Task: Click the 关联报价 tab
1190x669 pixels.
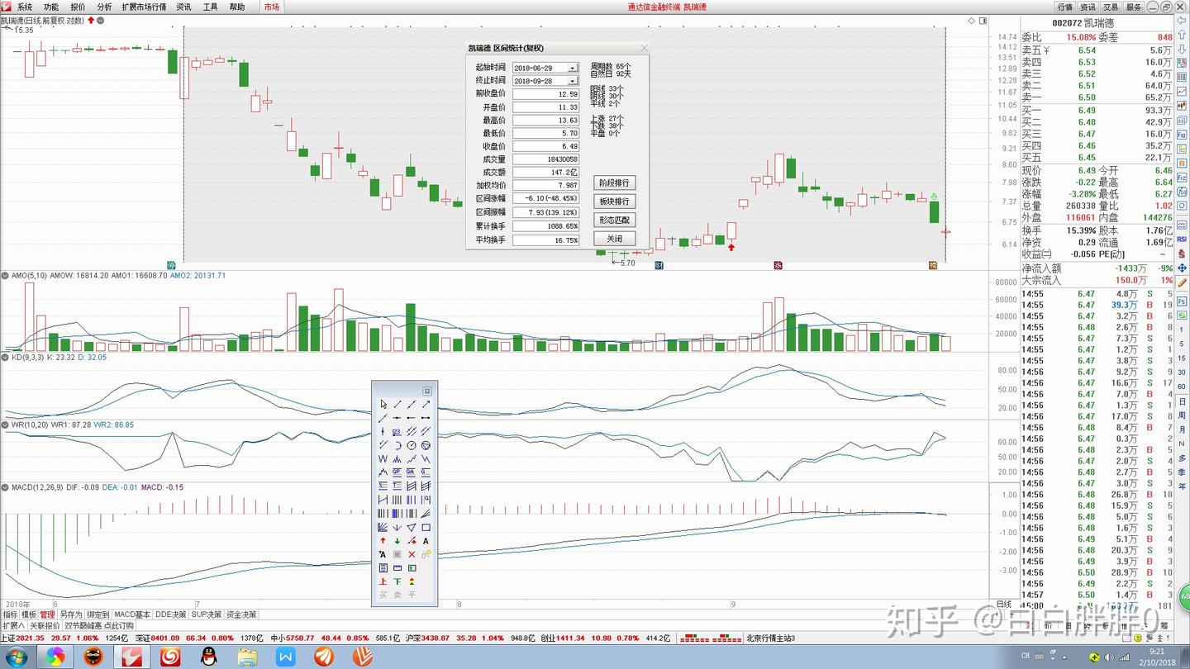Action: coord(45,626)
